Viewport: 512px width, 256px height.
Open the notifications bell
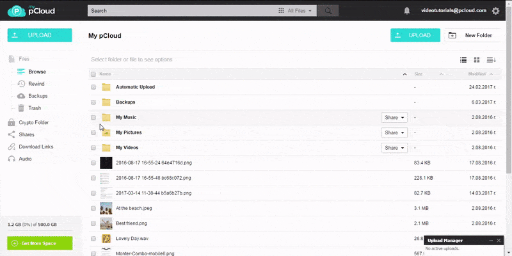click(x=407, y=11)
